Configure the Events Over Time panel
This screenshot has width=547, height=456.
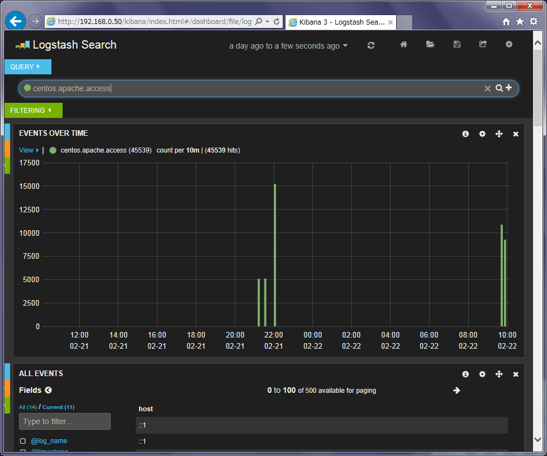(482, 134)
